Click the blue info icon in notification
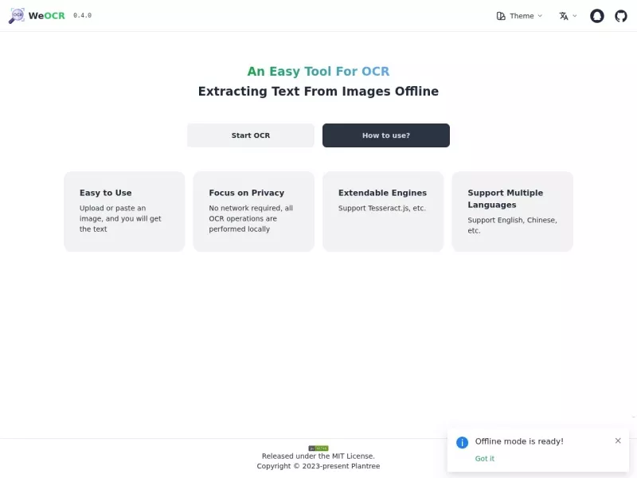 [x=462, y=442]
